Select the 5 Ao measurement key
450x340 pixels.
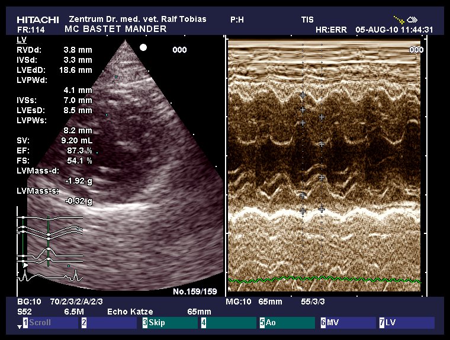coord(287,323)
